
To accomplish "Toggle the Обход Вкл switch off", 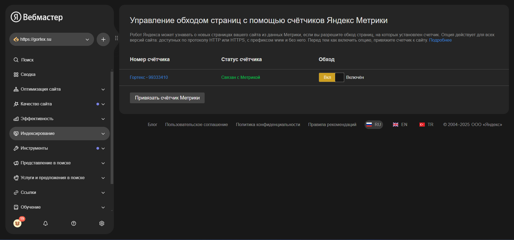I will (331, 77).
